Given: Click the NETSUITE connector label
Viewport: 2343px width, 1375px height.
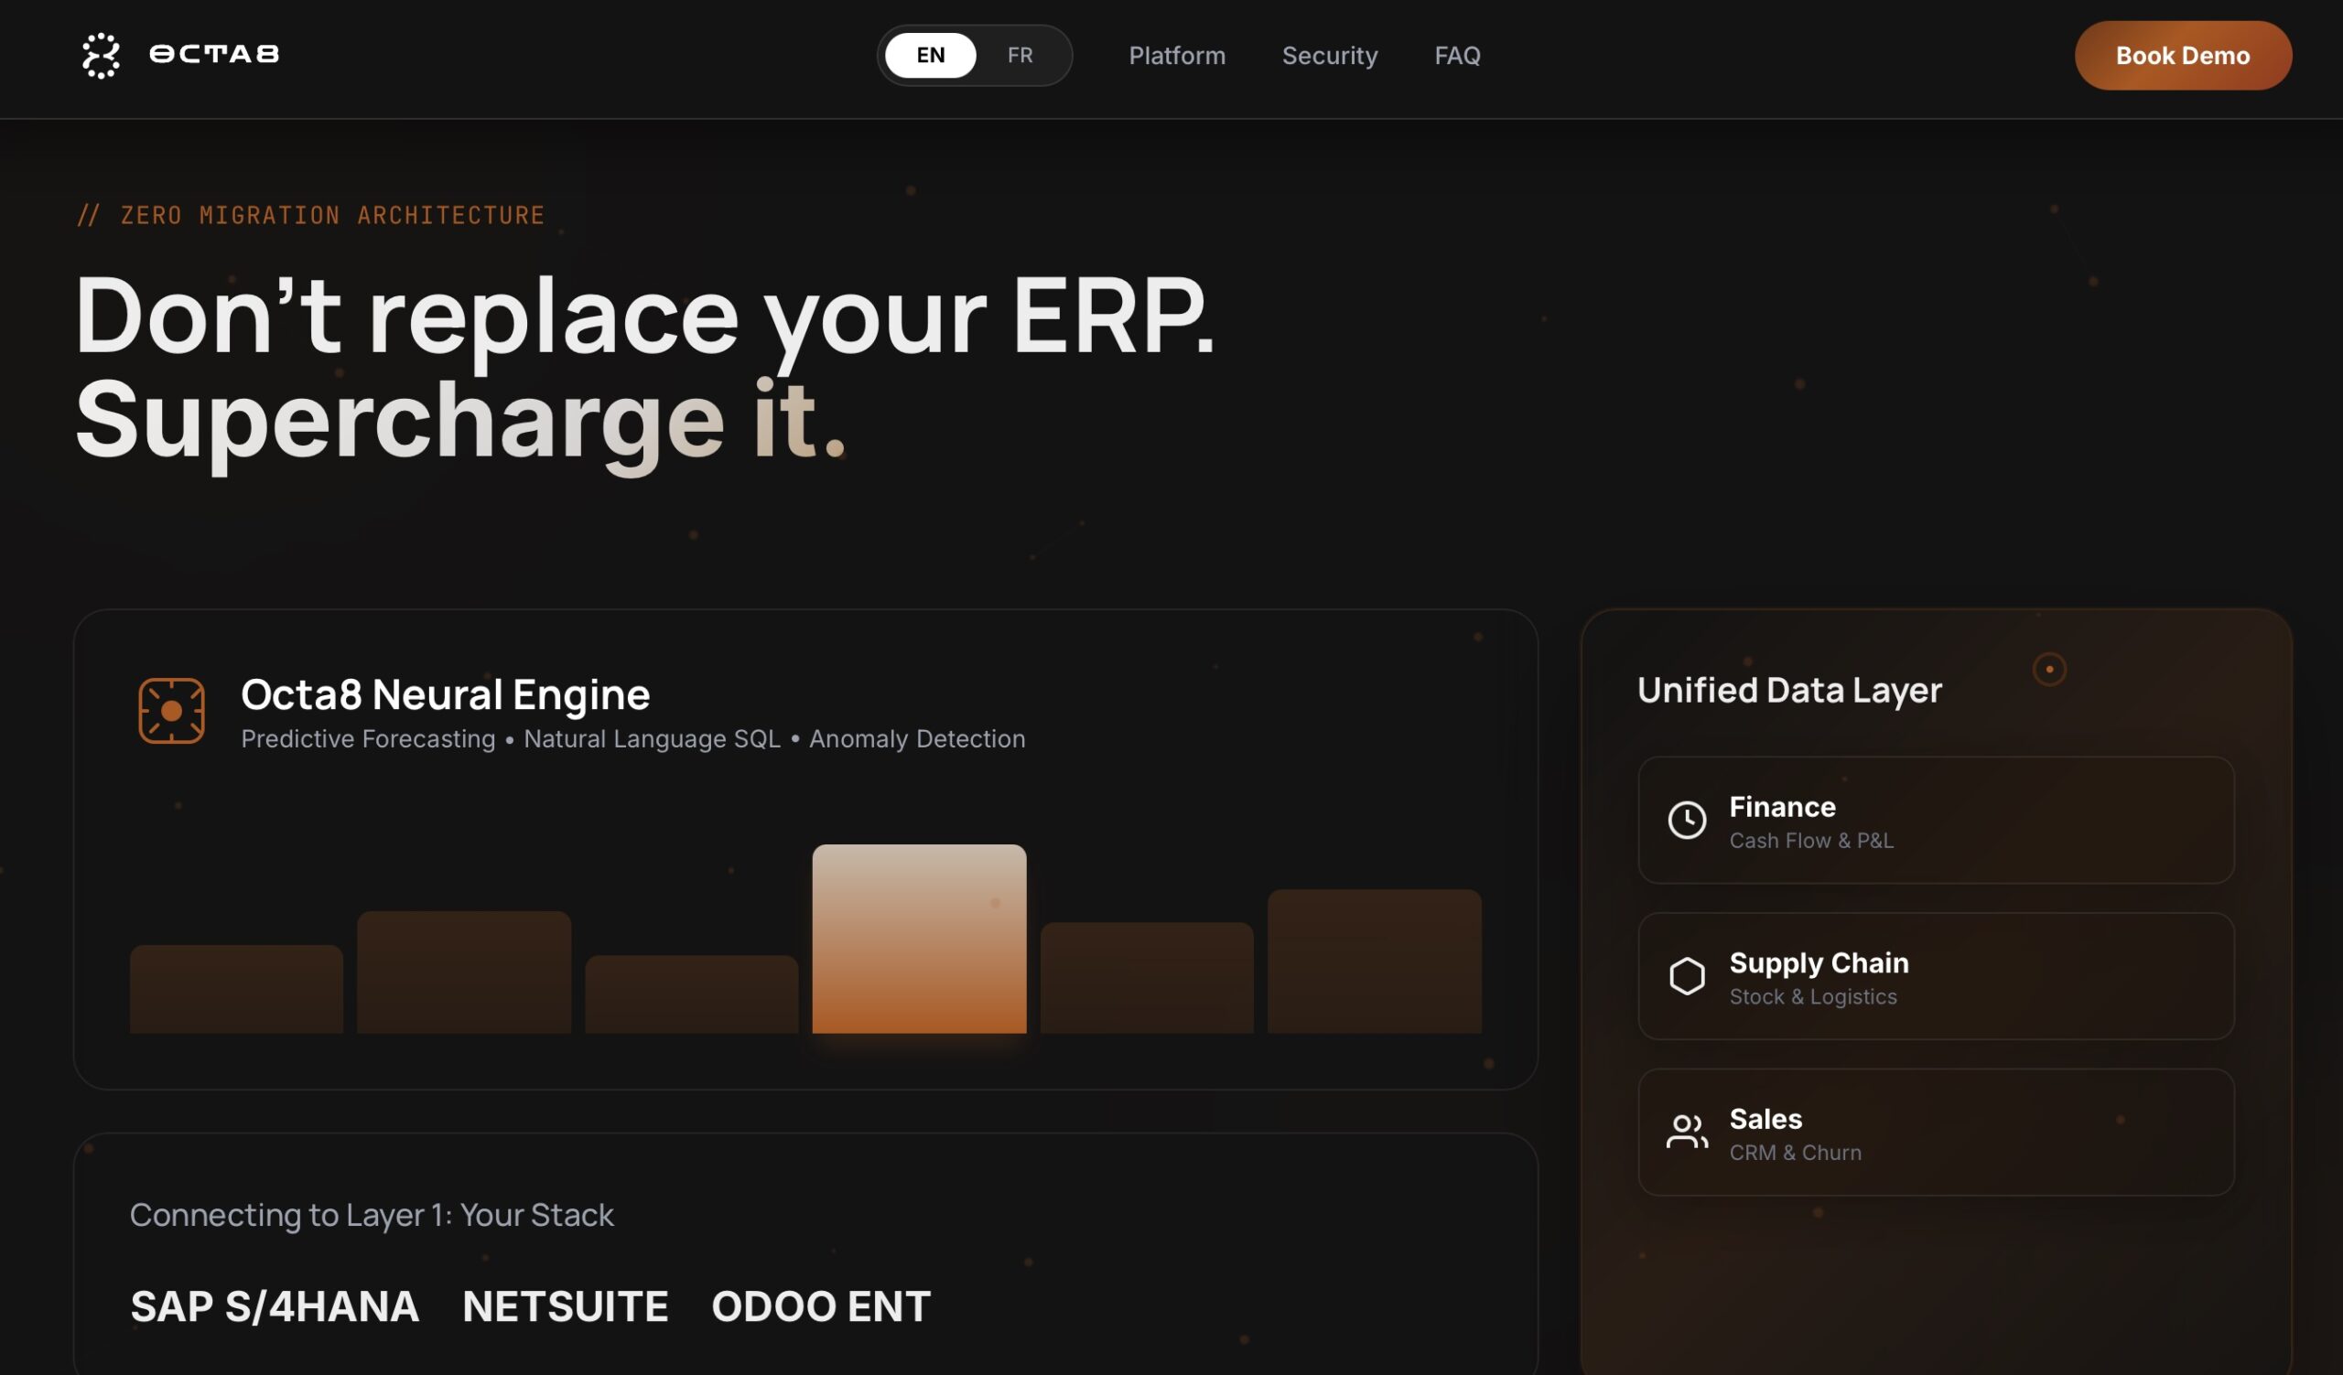Looking at the screenshot, I should point(566,1306).
